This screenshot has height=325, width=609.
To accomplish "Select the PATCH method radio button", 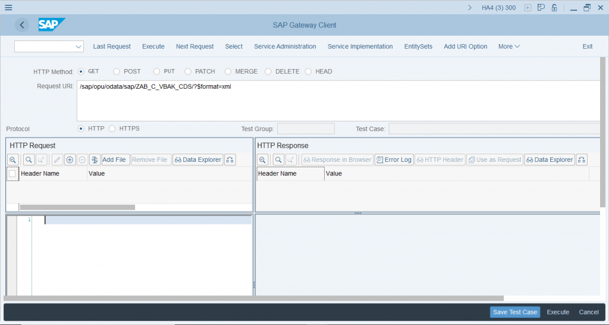I will click(x=188, y=71).
